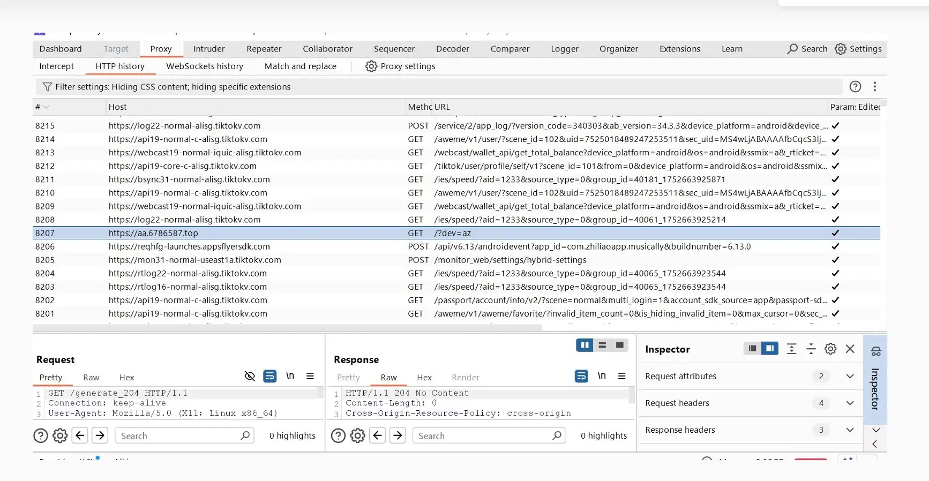Screen dimensions: 929x481
Task: Open Match and replace sub-tab
Action: 301,66
